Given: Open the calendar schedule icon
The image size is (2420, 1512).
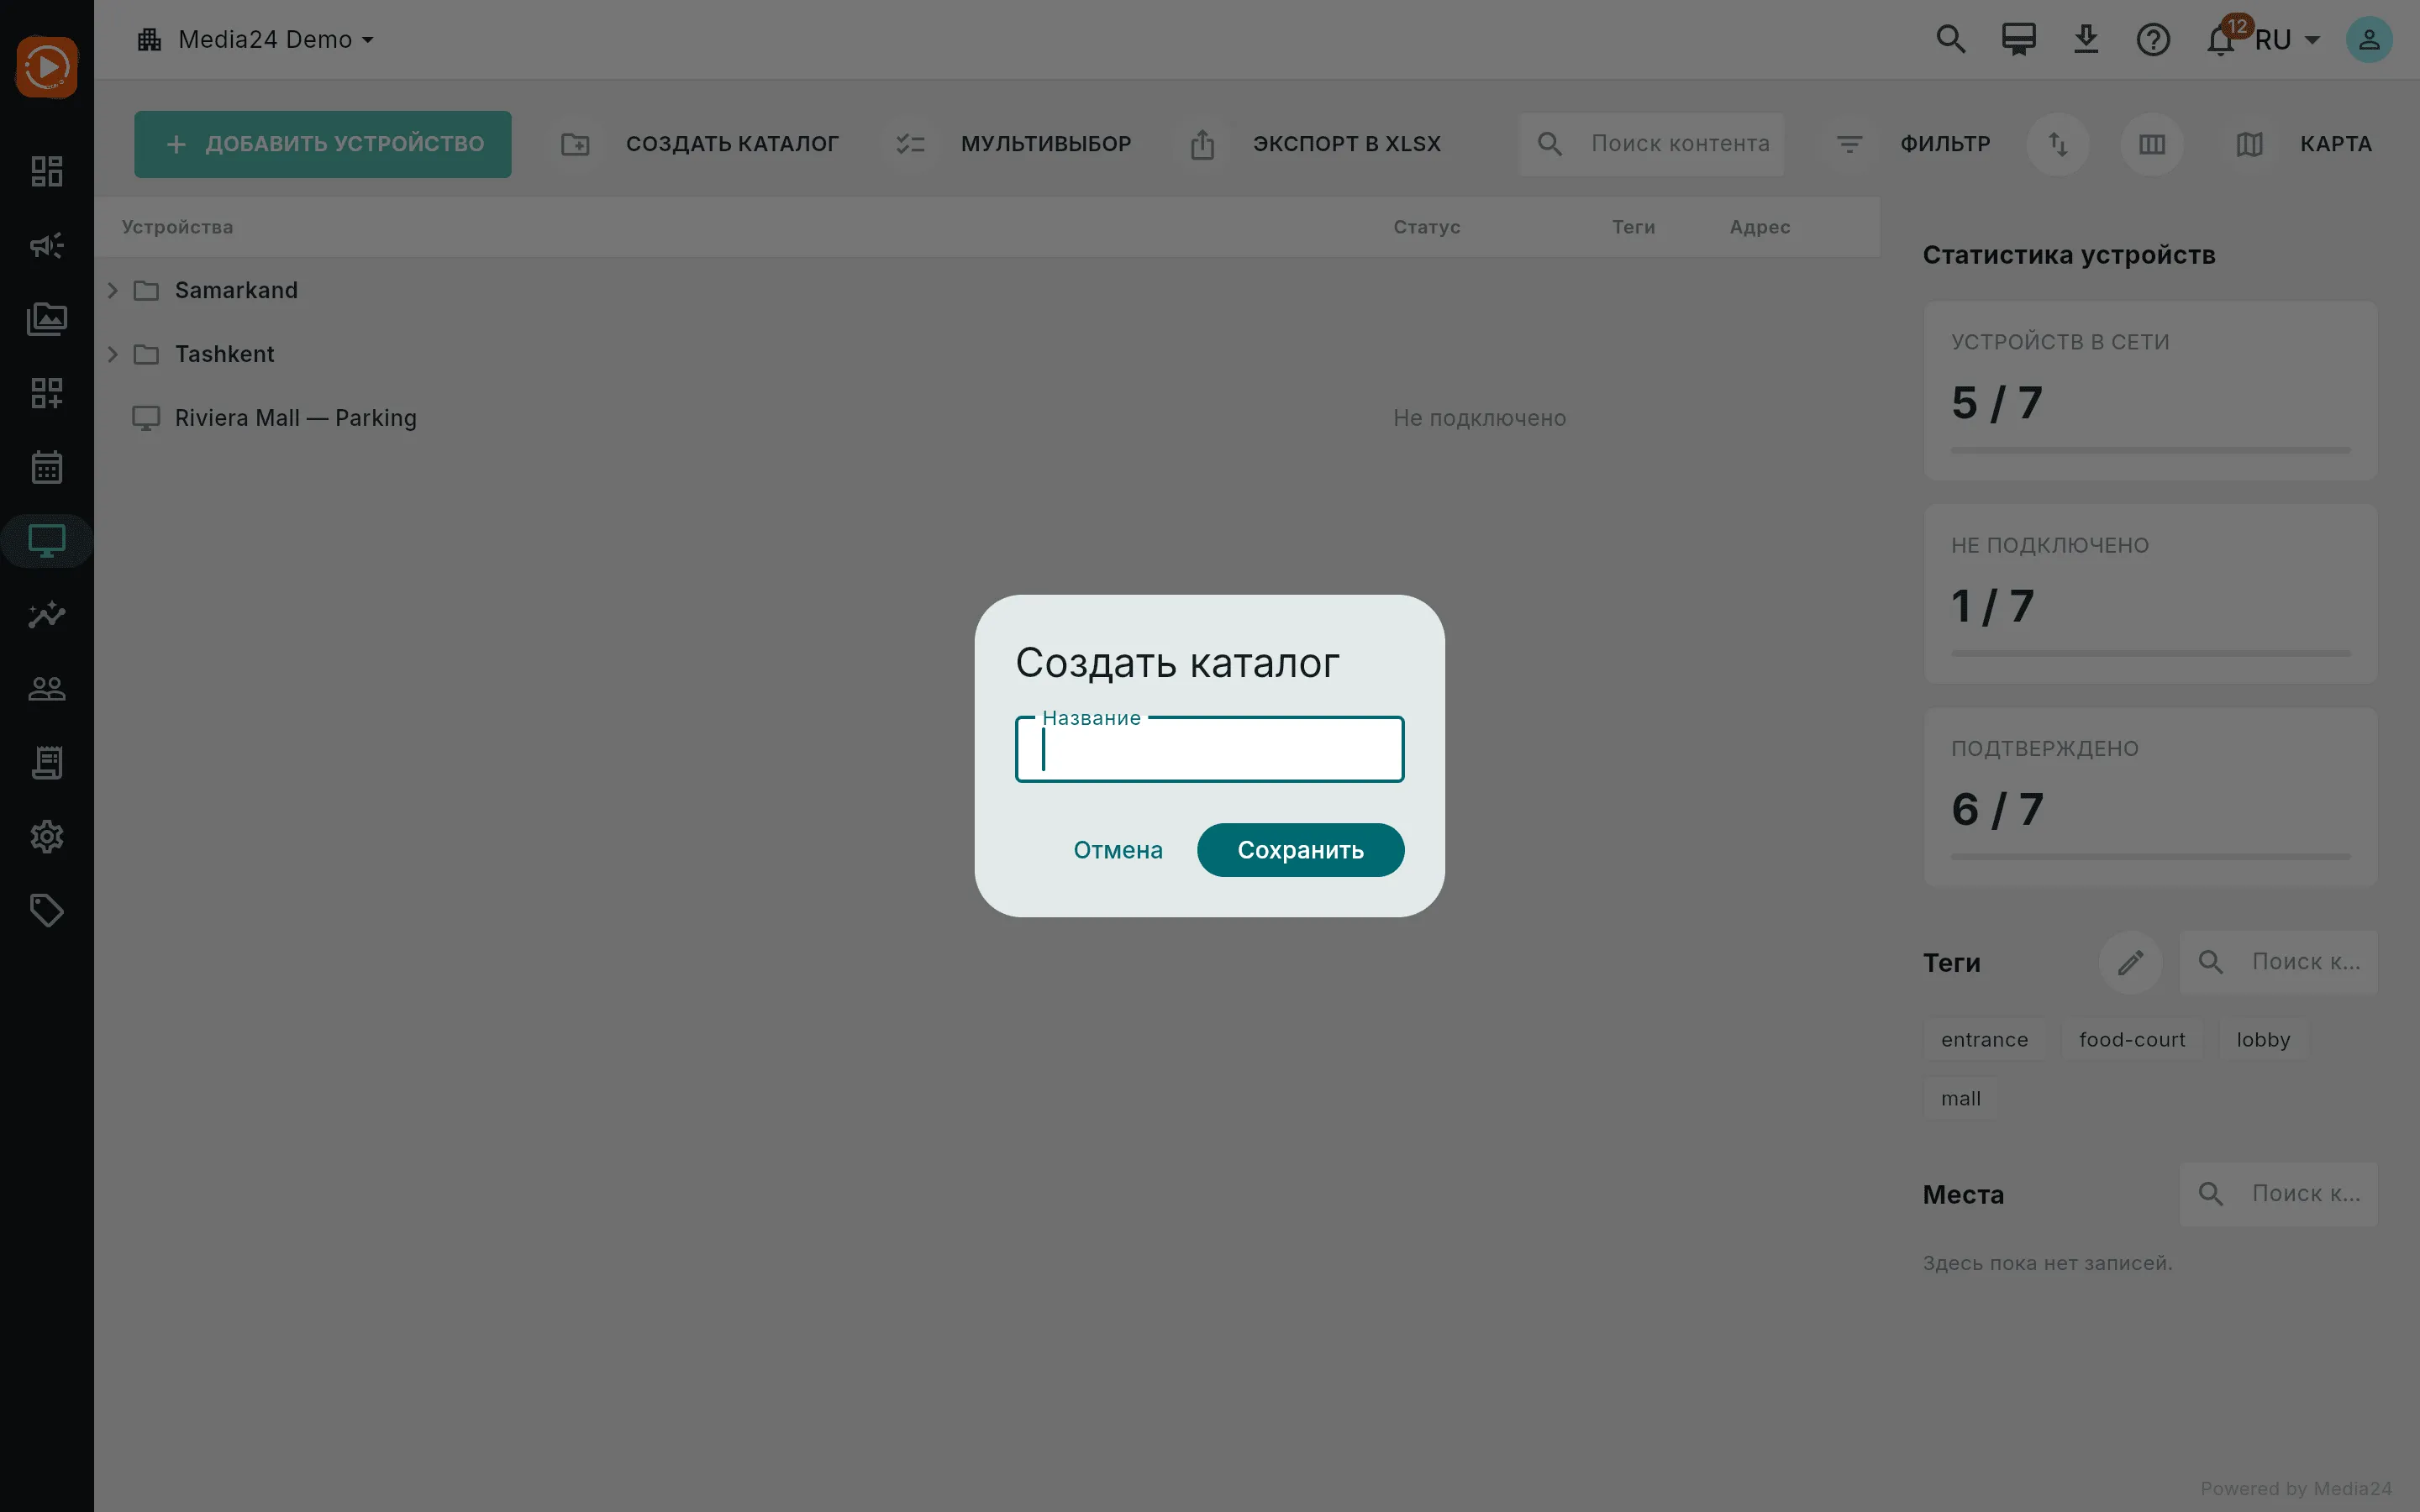Looking at the screenshot, I should click(47, 467).
